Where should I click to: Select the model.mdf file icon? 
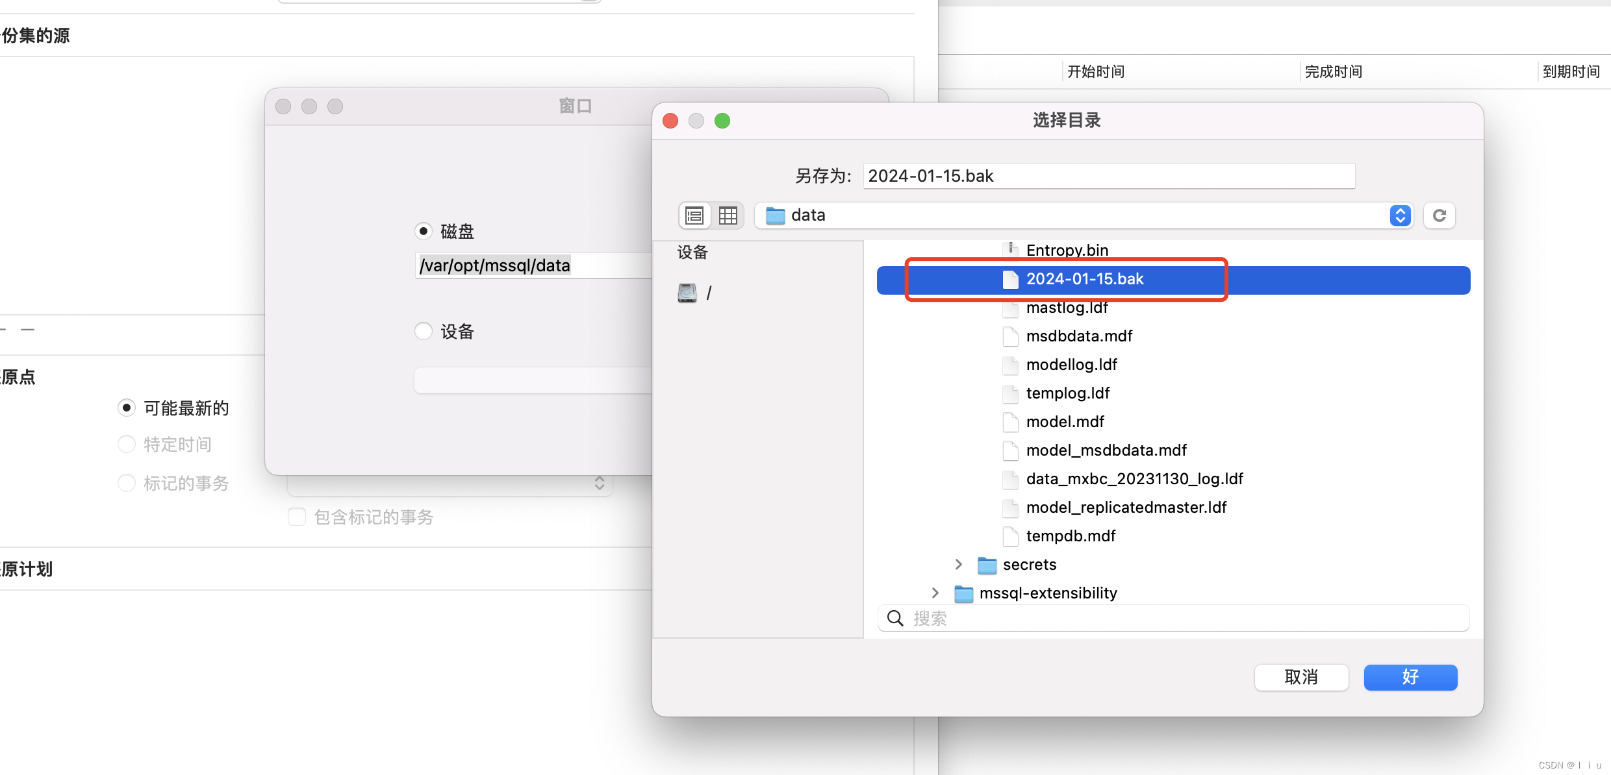[x=1011, y=422]
